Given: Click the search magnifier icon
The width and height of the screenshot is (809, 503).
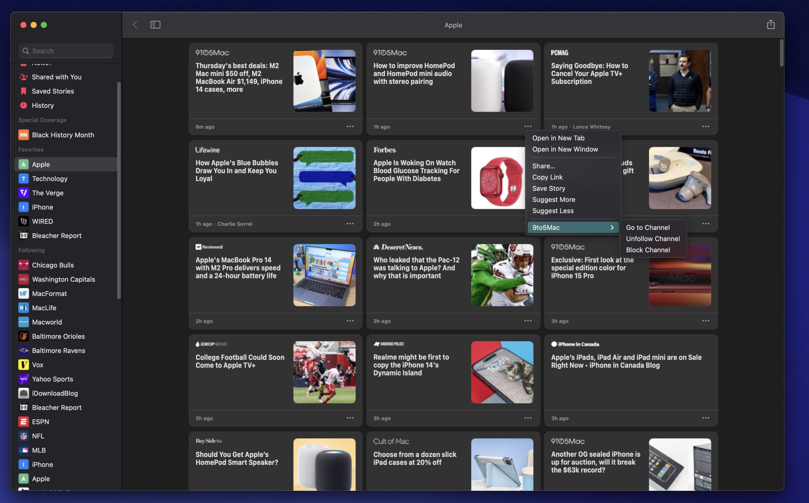Looking at the screenshot, I should click(x=25, y=51).
